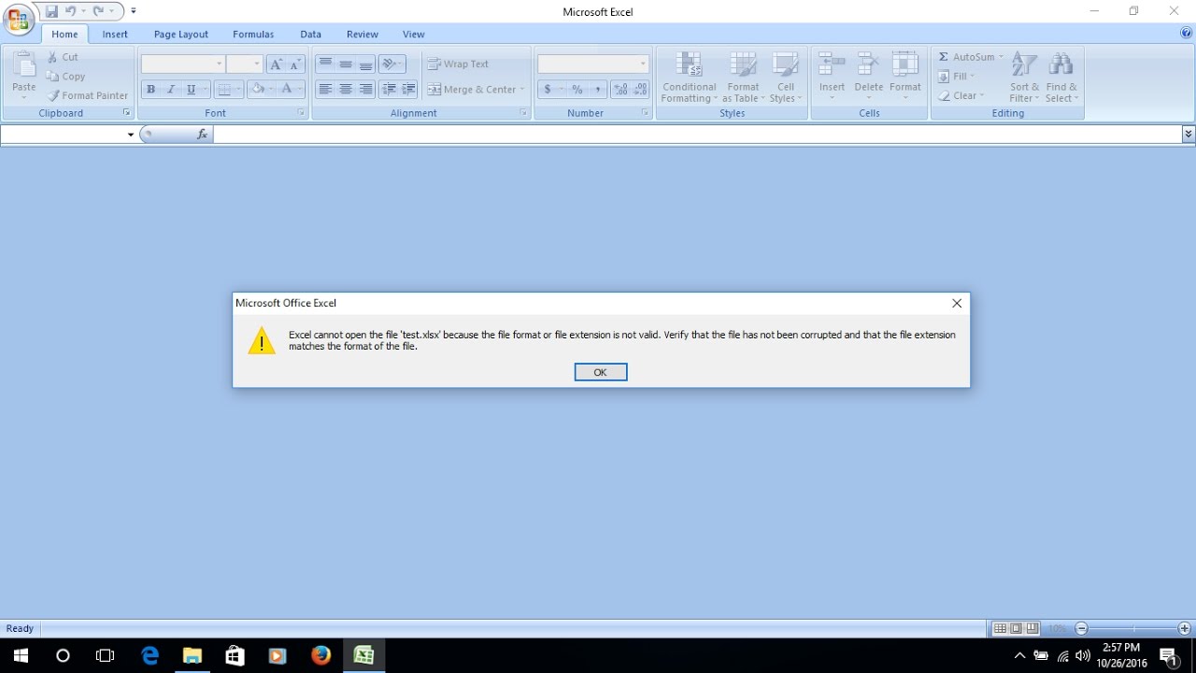Screen dimensions: 1196x673
Task: Switch to the View tab
Action: (414, 34)
